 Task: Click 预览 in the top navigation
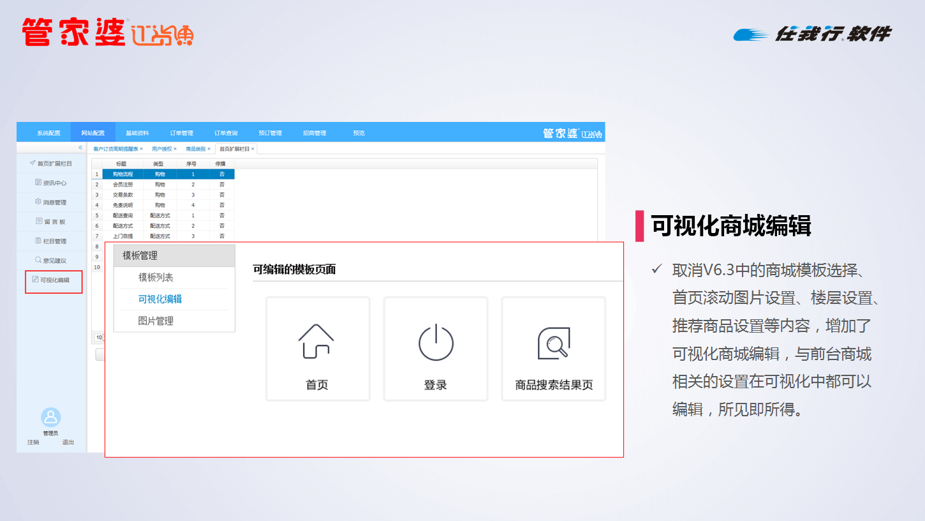click(359, 133)
